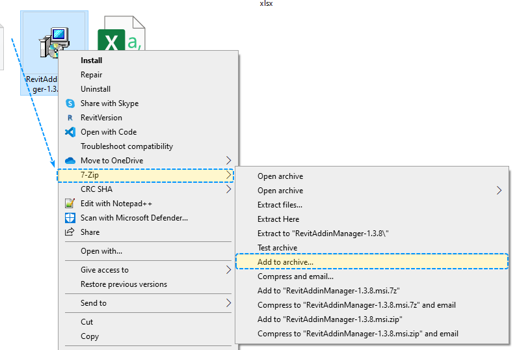Click the RevitAdd file name label
515x350 pixels.
tap(42, 84)
